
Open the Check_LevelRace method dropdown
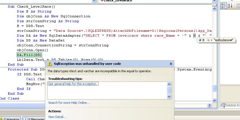pos(214,1)
